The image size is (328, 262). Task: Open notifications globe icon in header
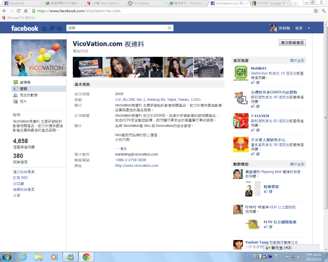59,29
